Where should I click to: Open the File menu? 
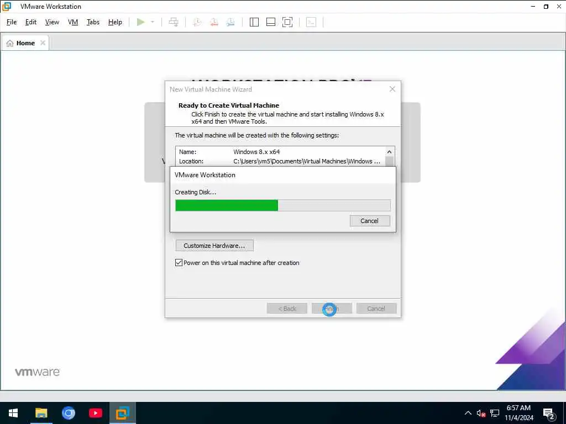click(x=12, y=22)
